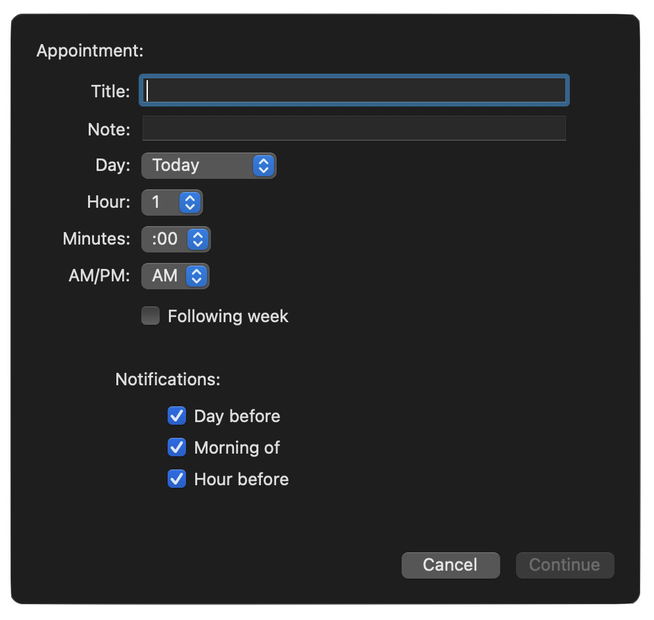The width and height of the screenshot is (654, 620).
Task: Click the "Day before" label text
Action: 237,416
